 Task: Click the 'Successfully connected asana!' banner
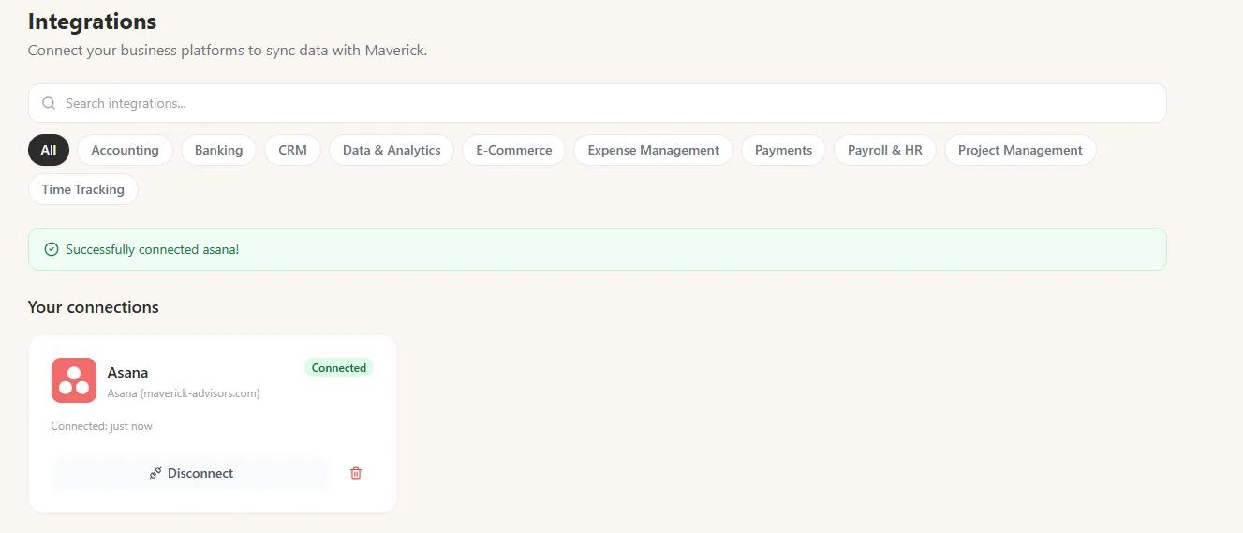(597, 250)
